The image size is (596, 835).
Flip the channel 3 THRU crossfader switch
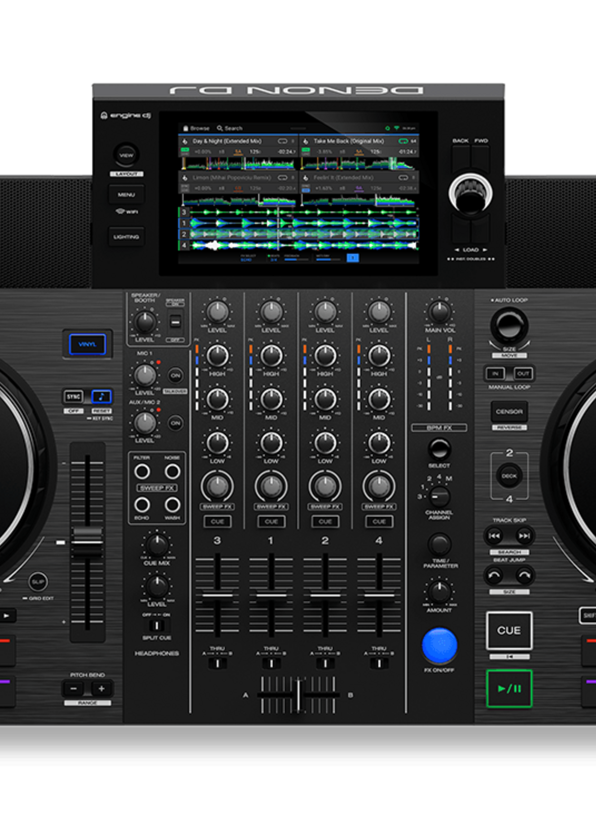click(x=217, y=664)
